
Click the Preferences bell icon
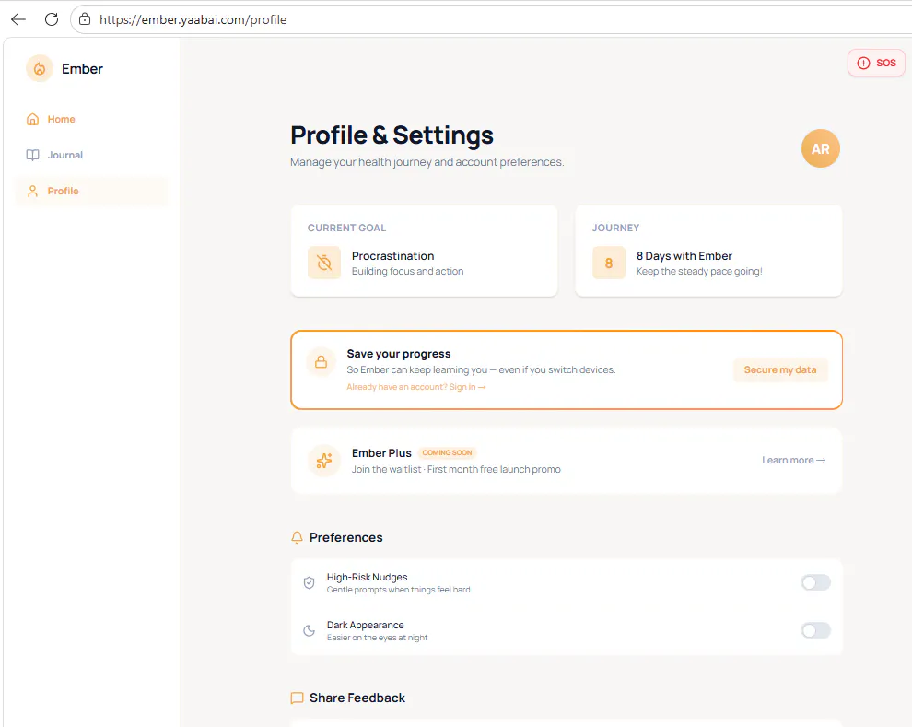(297, 537)
